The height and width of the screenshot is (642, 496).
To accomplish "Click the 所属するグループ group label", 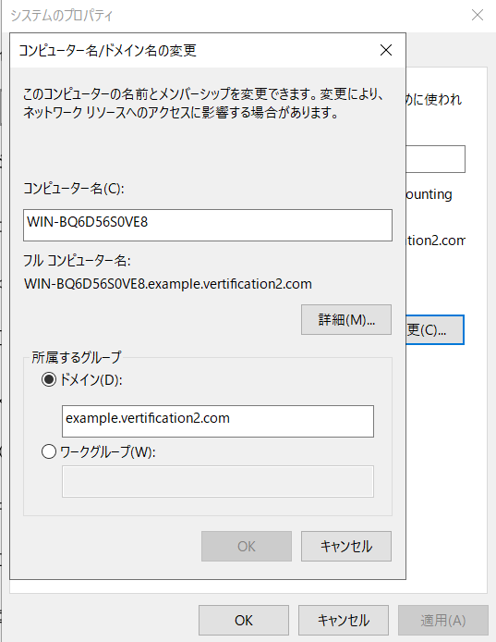I will (77, 357).
